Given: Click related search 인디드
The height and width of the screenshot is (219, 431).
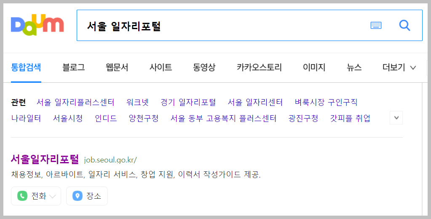Looking at the screenshot, I should point(106,118).
